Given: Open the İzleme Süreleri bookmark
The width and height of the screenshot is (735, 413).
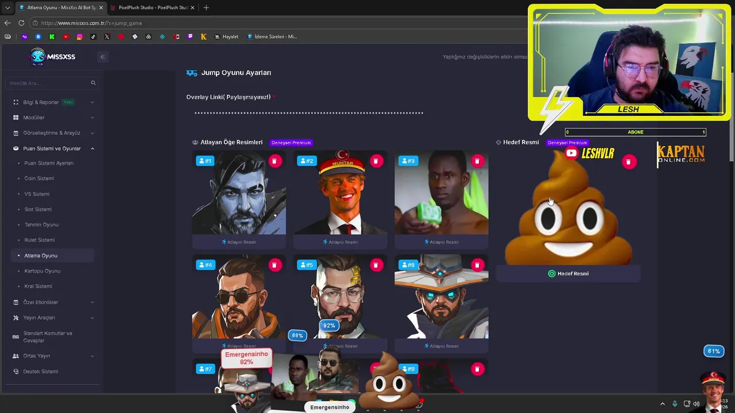Looking at the screenshot, I should [272, 37].
